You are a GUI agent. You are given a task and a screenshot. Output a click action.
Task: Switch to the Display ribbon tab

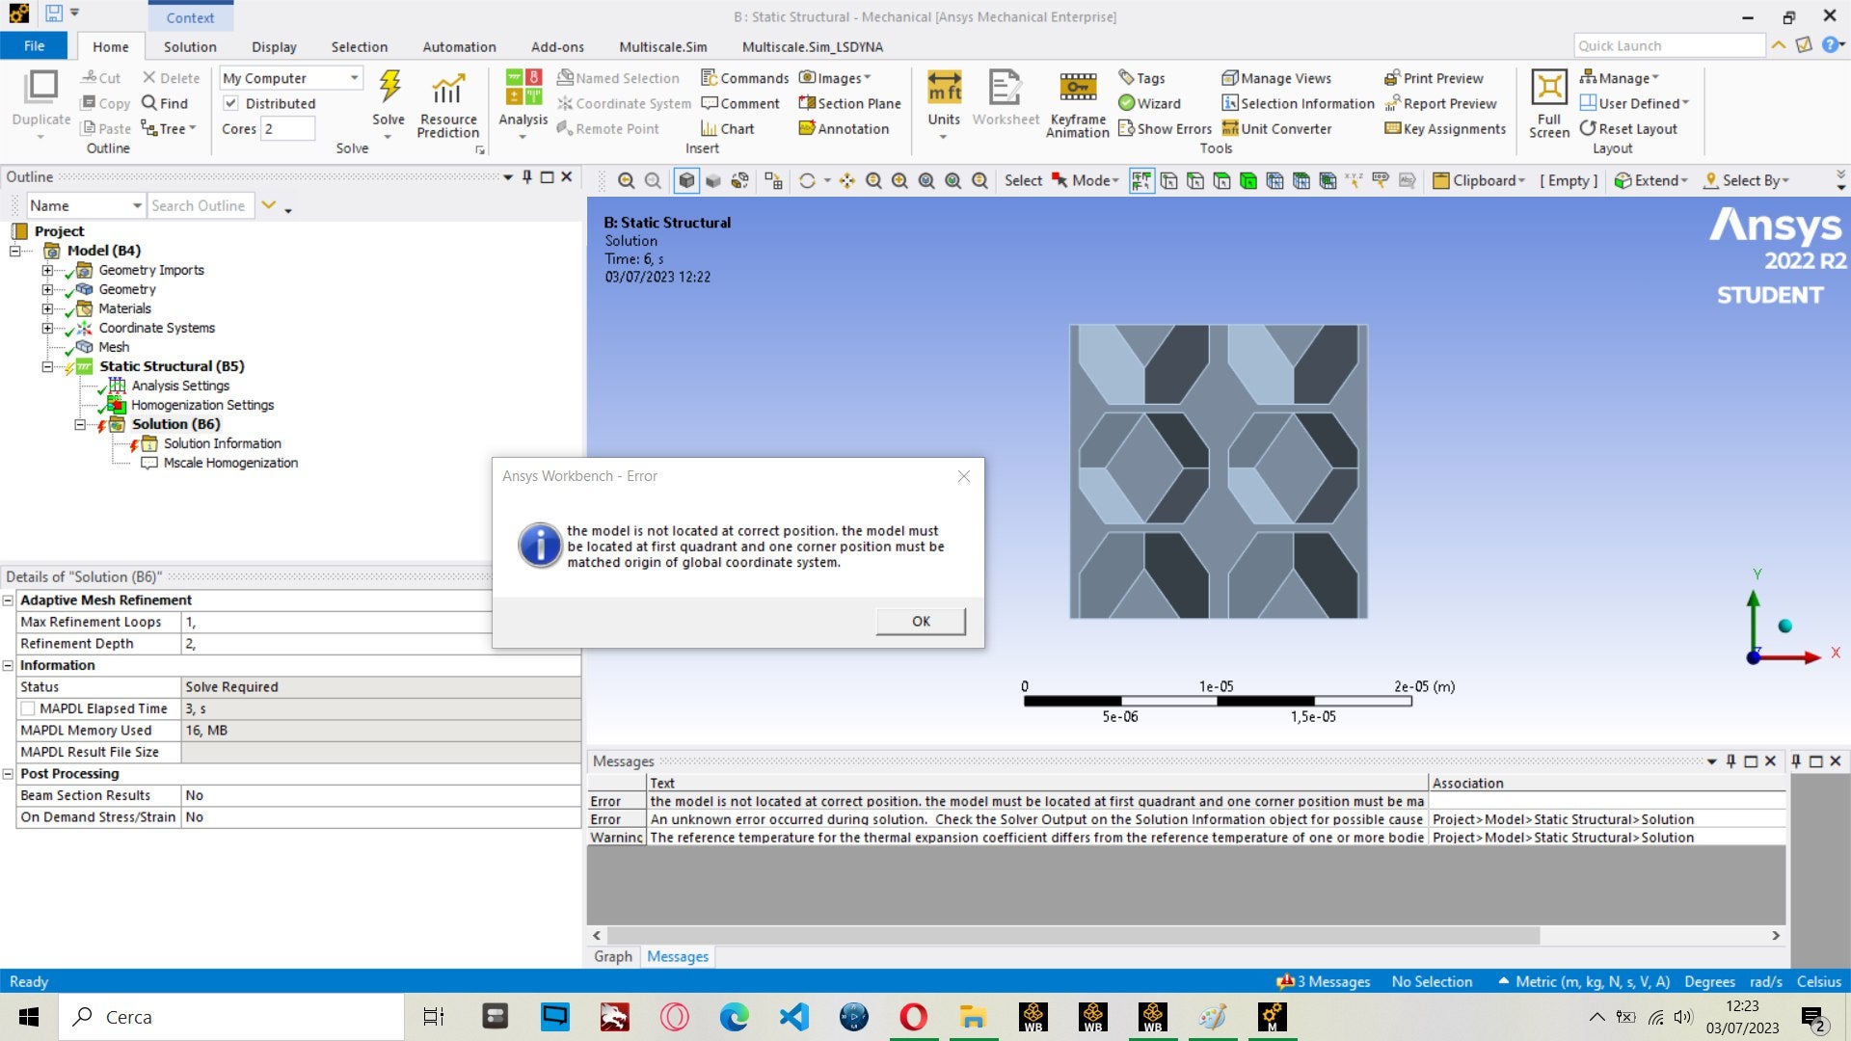click(x=275, y=46)
